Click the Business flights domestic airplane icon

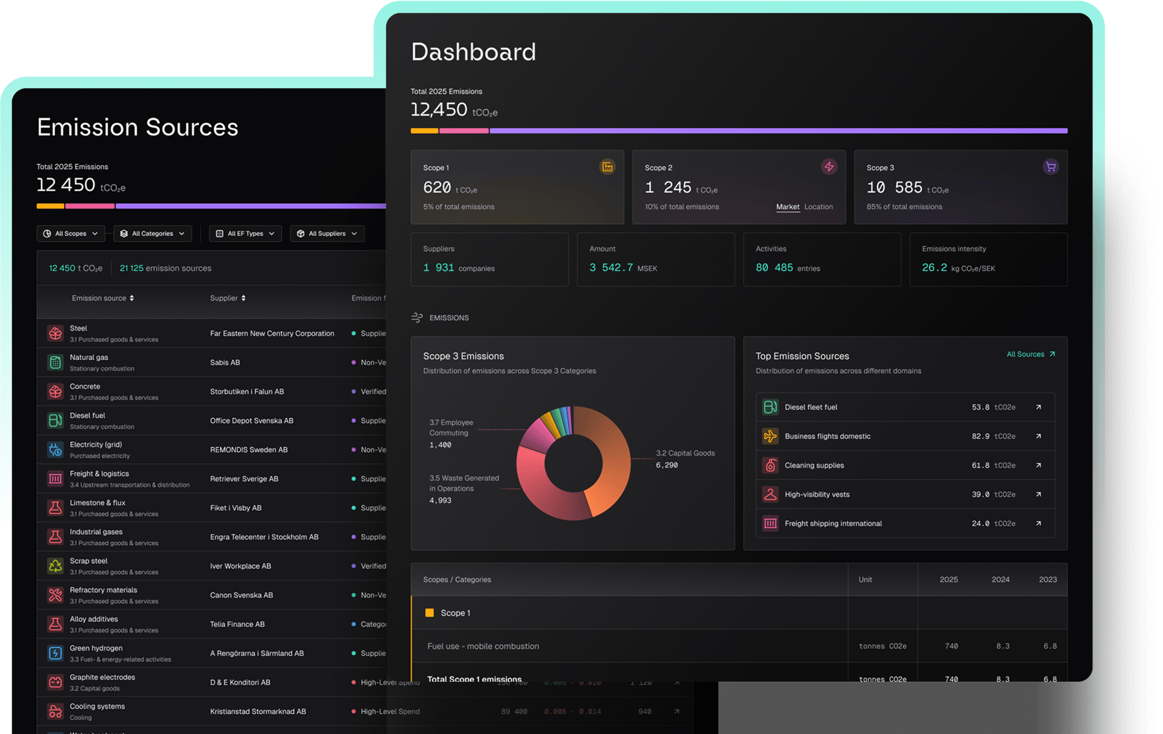[770, 436]
